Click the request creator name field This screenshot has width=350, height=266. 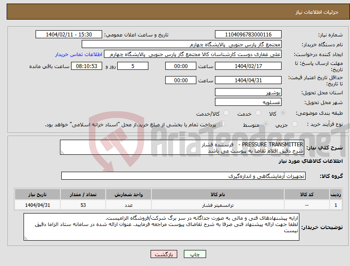[193, 54]
